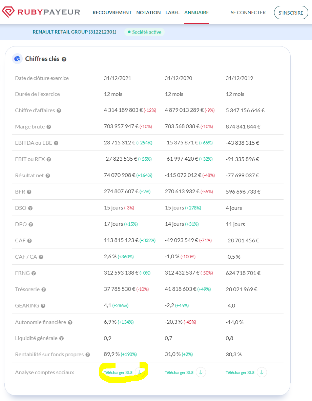Show help for GEARING
Screen dimensions: 312x401
[43, 306]
